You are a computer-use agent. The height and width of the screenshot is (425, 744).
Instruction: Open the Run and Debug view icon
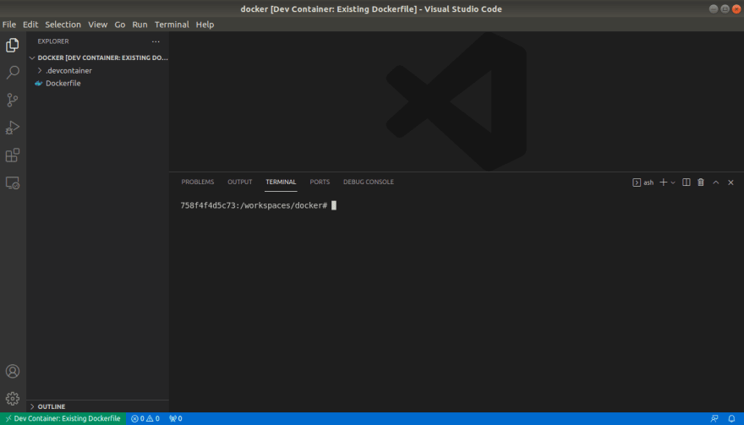coord(13,127)
